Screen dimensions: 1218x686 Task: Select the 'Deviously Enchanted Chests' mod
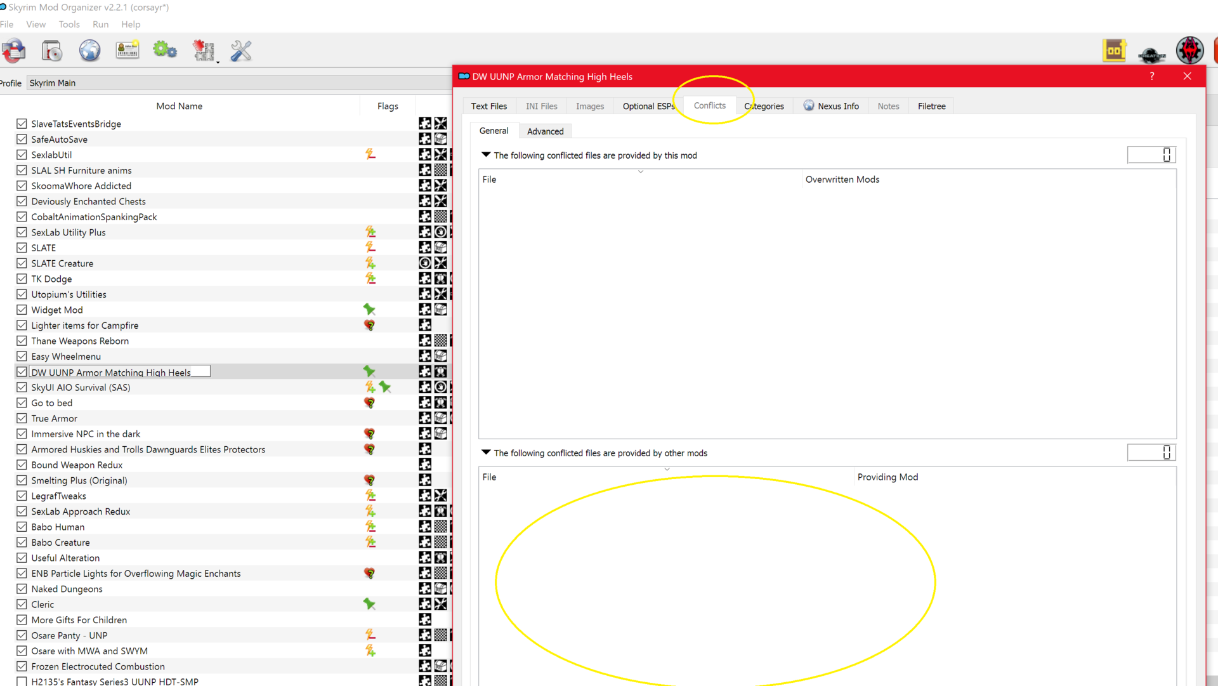coord(88,201)
